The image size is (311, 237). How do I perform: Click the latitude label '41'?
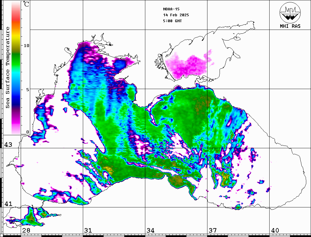8,204
